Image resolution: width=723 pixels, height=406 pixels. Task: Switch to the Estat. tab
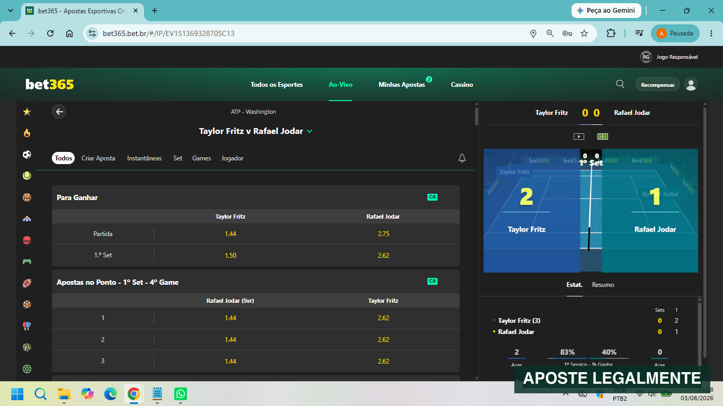point(574,285)
